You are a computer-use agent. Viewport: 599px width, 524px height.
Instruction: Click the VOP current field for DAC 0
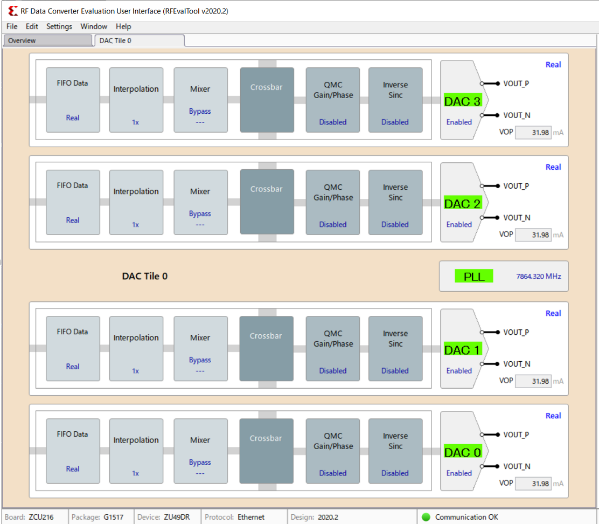tap(533, 484)
